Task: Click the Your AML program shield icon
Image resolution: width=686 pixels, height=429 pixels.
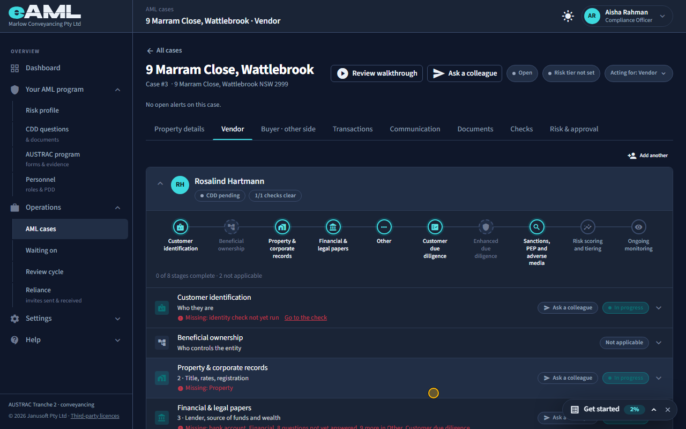Action: coord(15,90)
